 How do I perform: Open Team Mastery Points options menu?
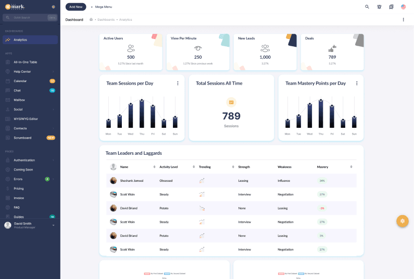357,83
